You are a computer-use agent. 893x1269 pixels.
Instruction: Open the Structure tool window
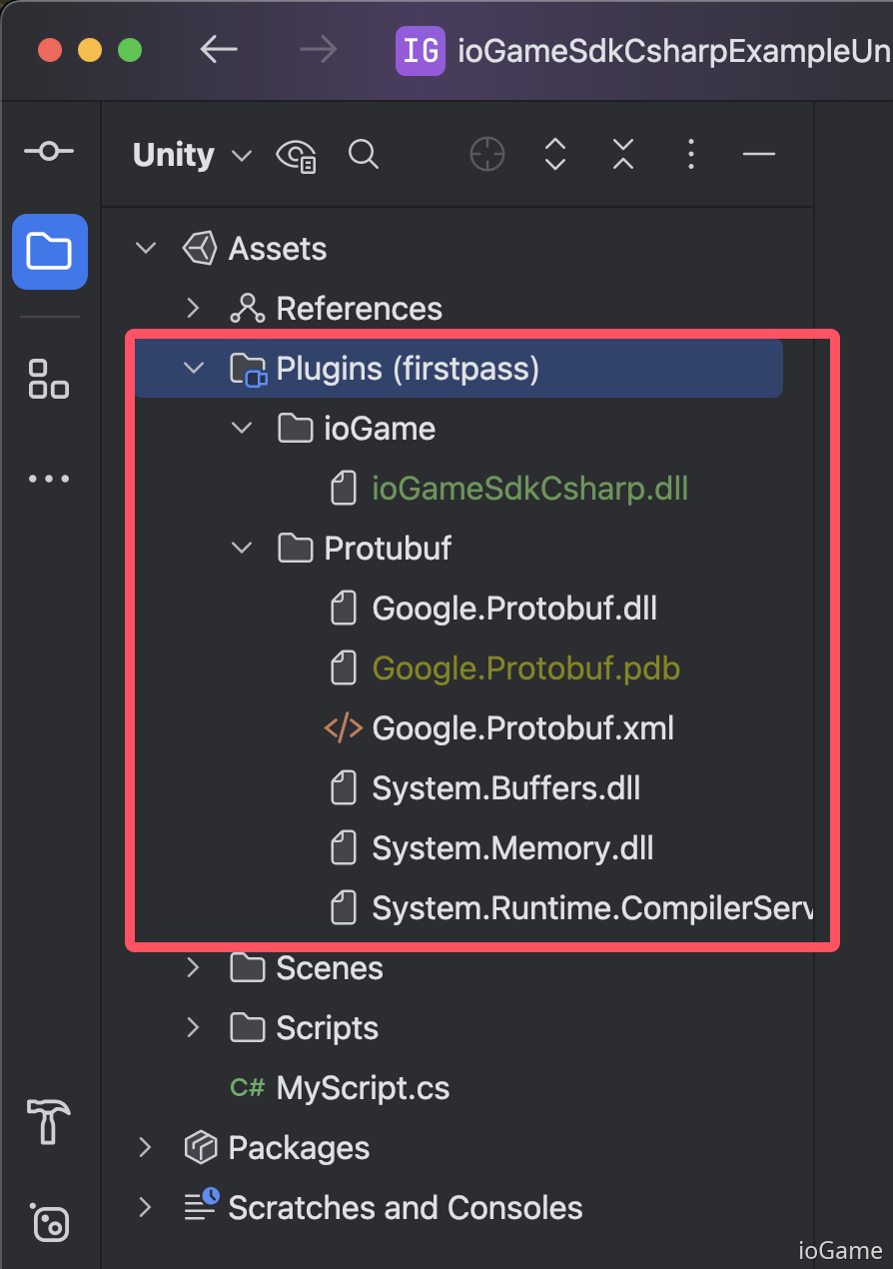pyautogui.click(x=49, y=380)
